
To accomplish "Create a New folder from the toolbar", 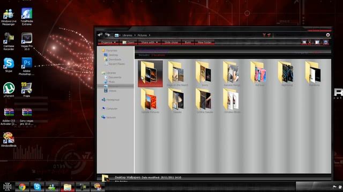I will (205, 42).
